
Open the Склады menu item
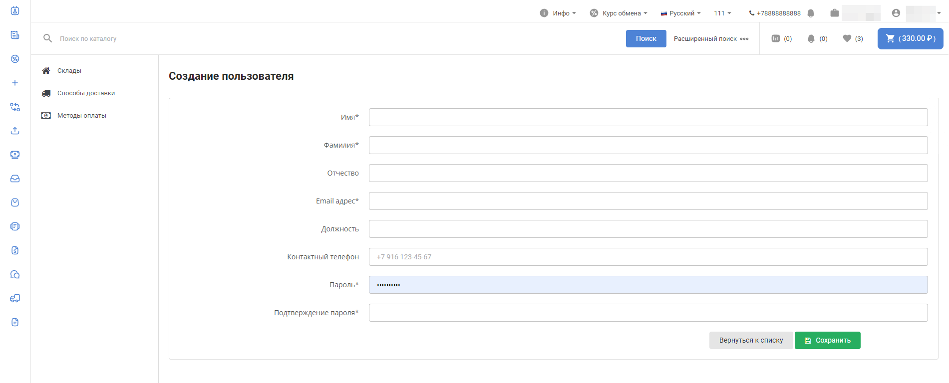[69, 71]
